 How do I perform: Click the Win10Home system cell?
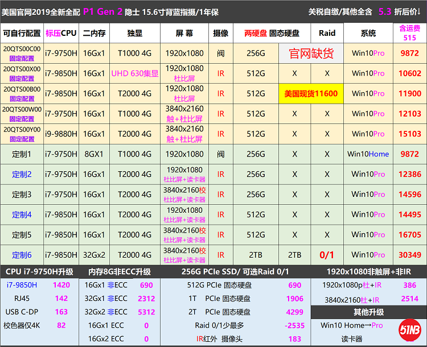pyautogui.click(x=368, y=154)
